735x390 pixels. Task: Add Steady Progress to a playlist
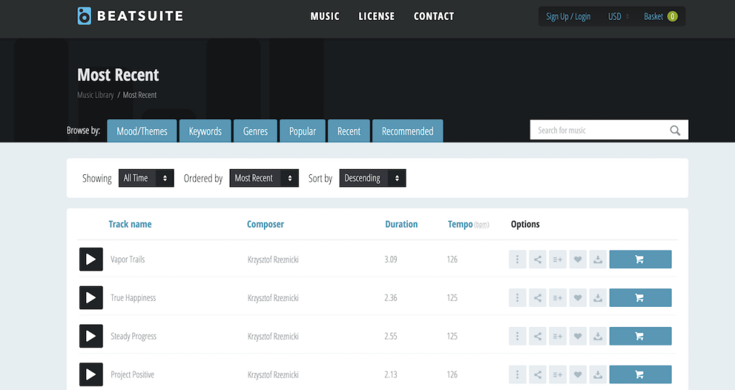pos(558,336)
